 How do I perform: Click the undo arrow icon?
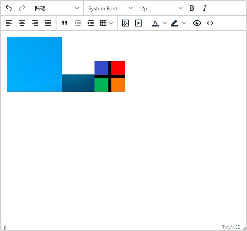8,8
